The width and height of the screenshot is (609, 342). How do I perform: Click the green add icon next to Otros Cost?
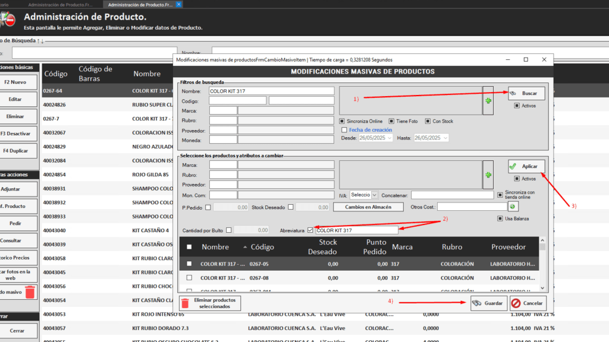tap(513, 207)
